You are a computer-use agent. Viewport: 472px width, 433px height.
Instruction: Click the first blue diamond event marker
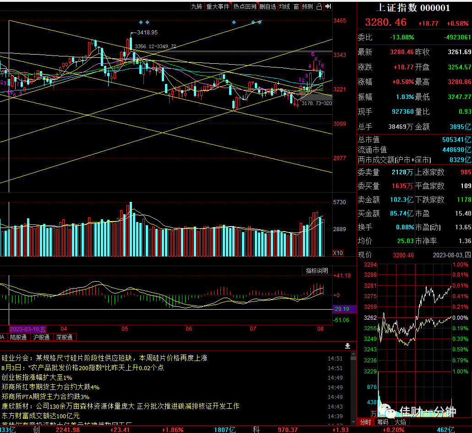point(141,22)
